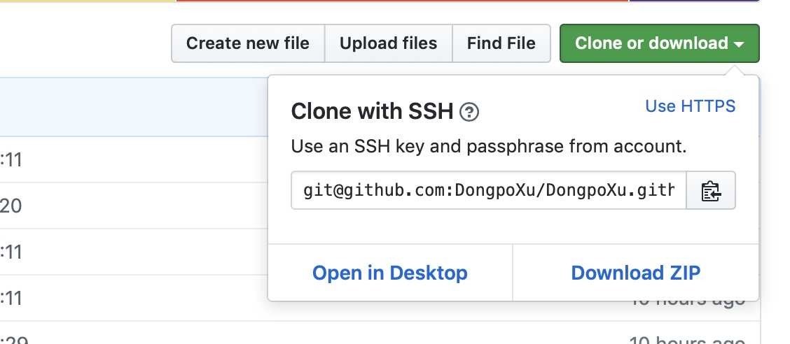Screen dimensions: 790x344
Task: Open the Upload files page
Action: [388, 43]
